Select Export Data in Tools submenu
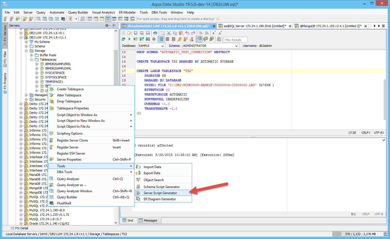This screenshot has width=390, height=239. click(x=163, y=173)
